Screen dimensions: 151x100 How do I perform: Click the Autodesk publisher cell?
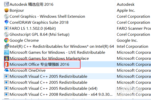[x=126, y=4]
